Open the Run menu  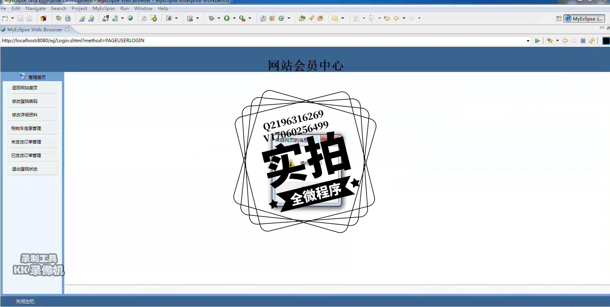125,8
